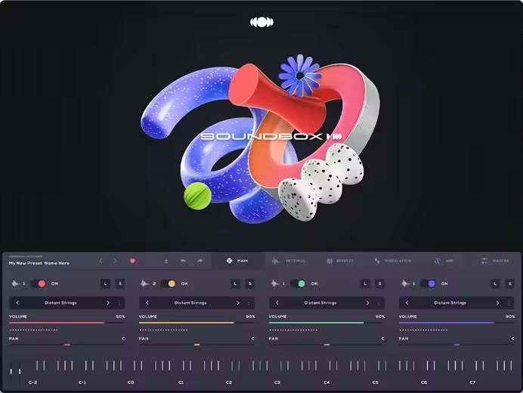Toggle the green layer ON switch
523x393 pixels.
pos(299,283)
